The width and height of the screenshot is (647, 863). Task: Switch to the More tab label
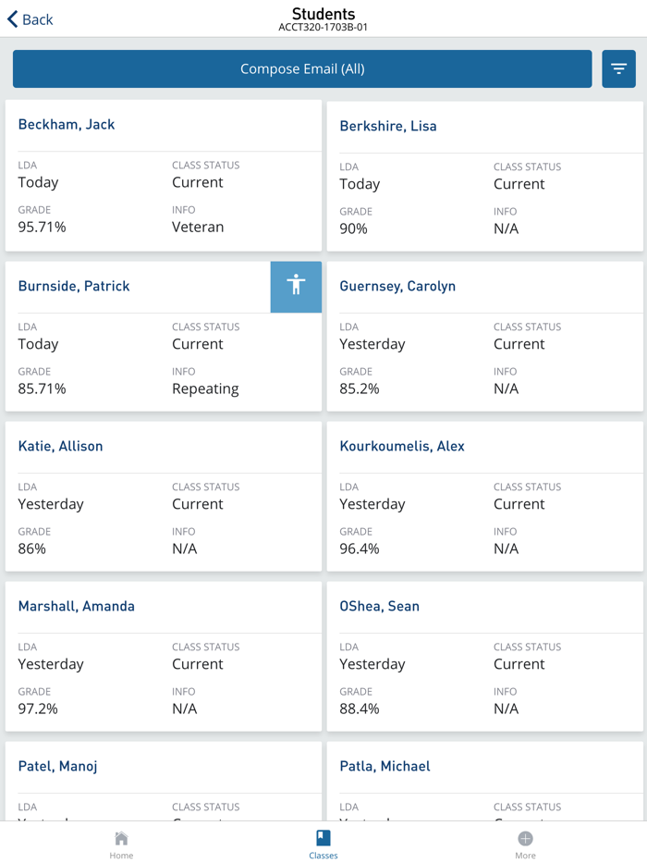point(525,856)
